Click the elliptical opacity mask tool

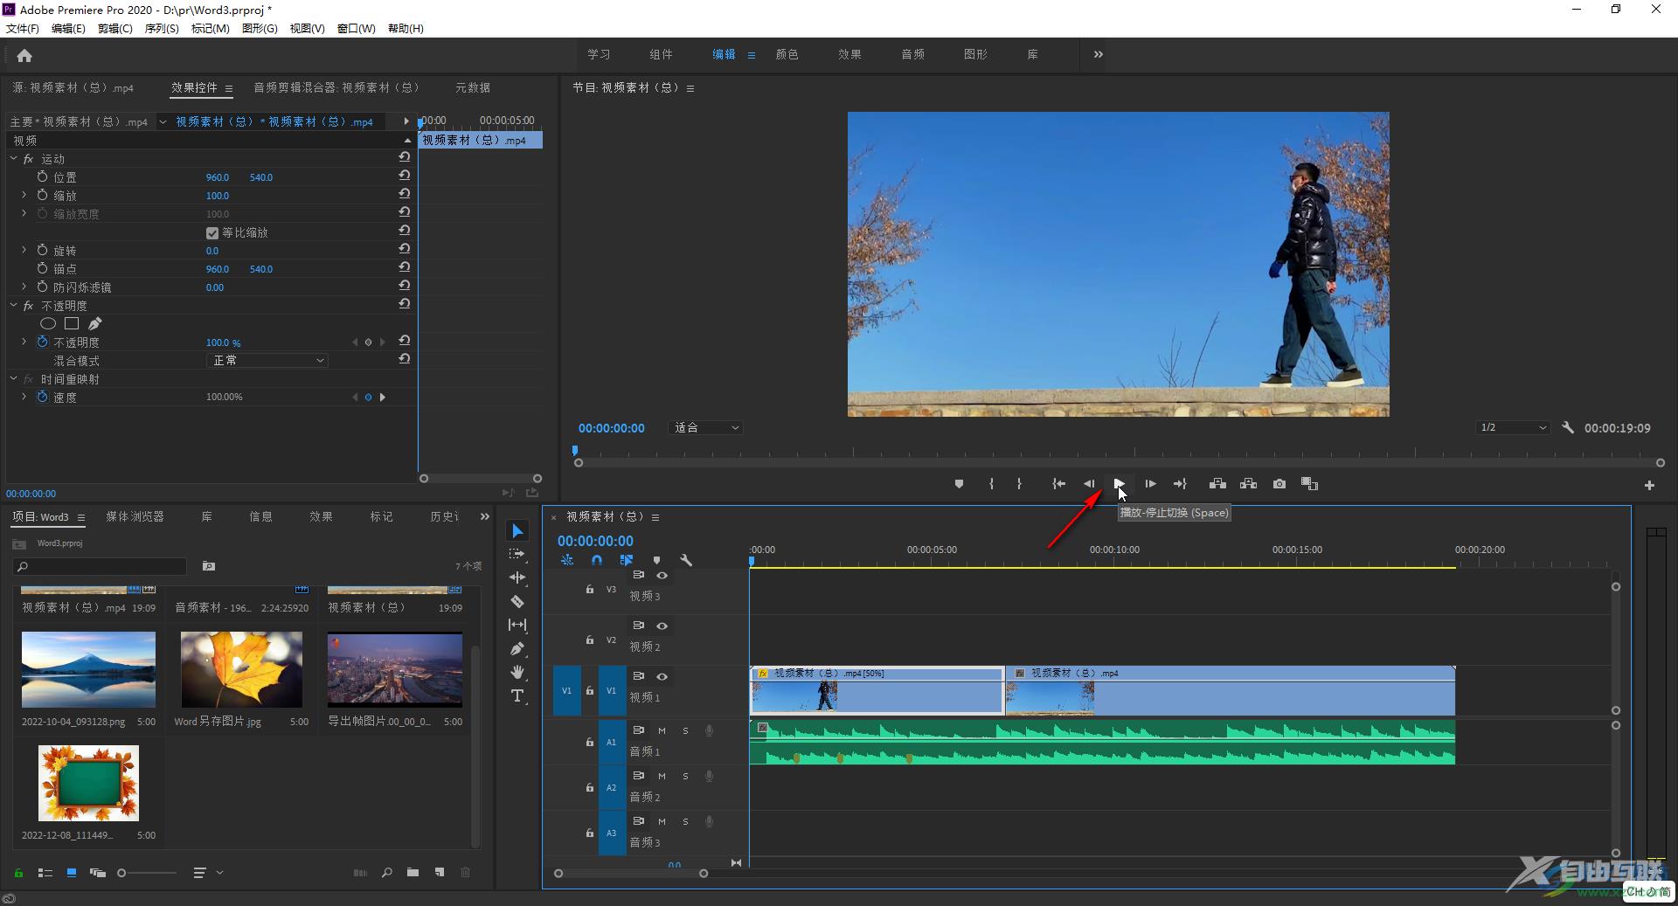pos(48,324)
